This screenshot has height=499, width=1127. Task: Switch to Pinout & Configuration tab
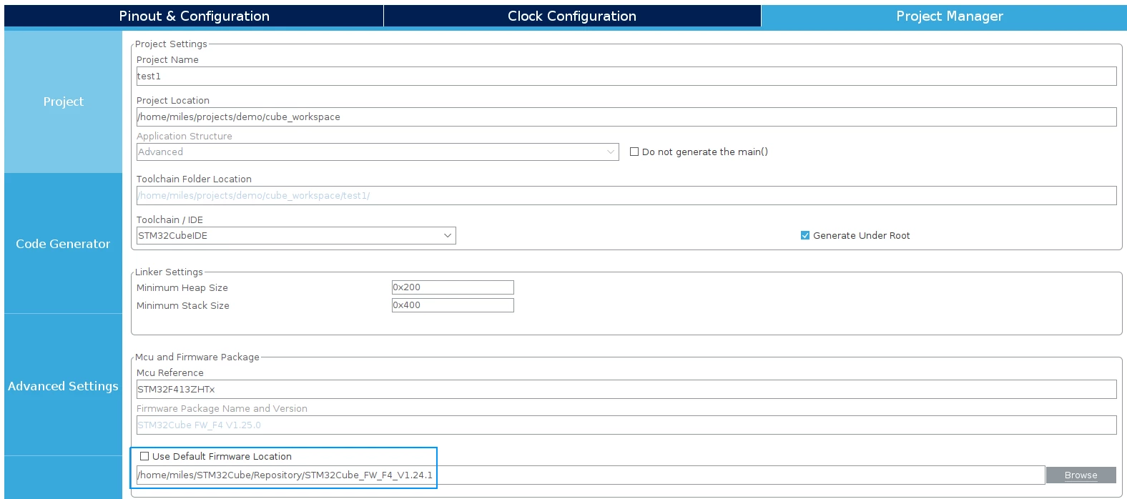(x=194, y=16)
